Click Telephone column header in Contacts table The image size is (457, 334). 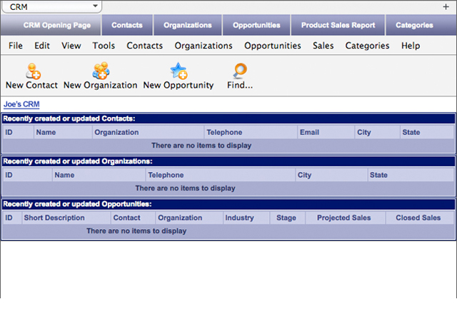(x=251, y=132)
